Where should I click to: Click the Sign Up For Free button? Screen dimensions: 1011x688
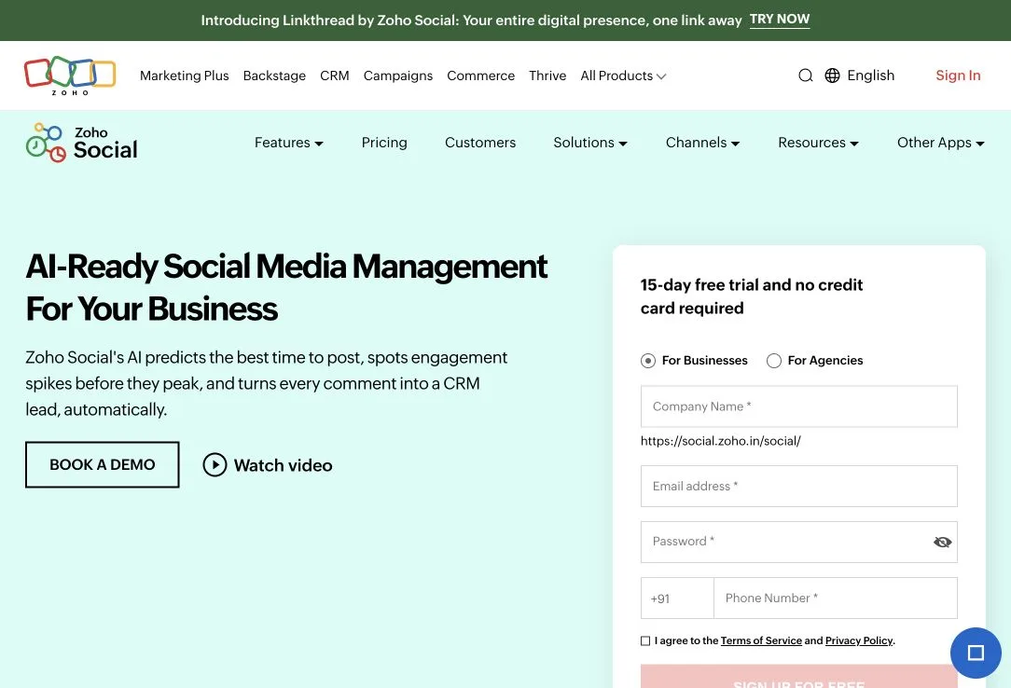tap(799, 677)
